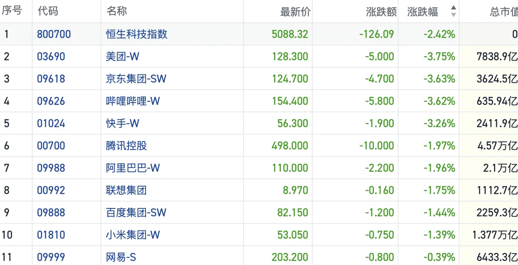Image resolution: width=518 pixels, height=265 pixels.
Task: Select the 序号 column header
Action: tap(12, 11)
